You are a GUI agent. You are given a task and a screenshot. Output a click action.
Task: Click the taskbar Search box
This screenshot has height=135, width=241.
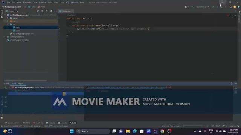[x=93, y=131]
